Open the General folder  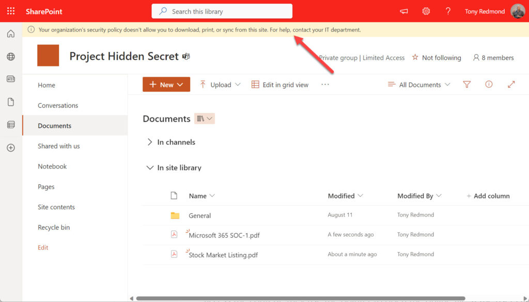click(x=200, y=215)
